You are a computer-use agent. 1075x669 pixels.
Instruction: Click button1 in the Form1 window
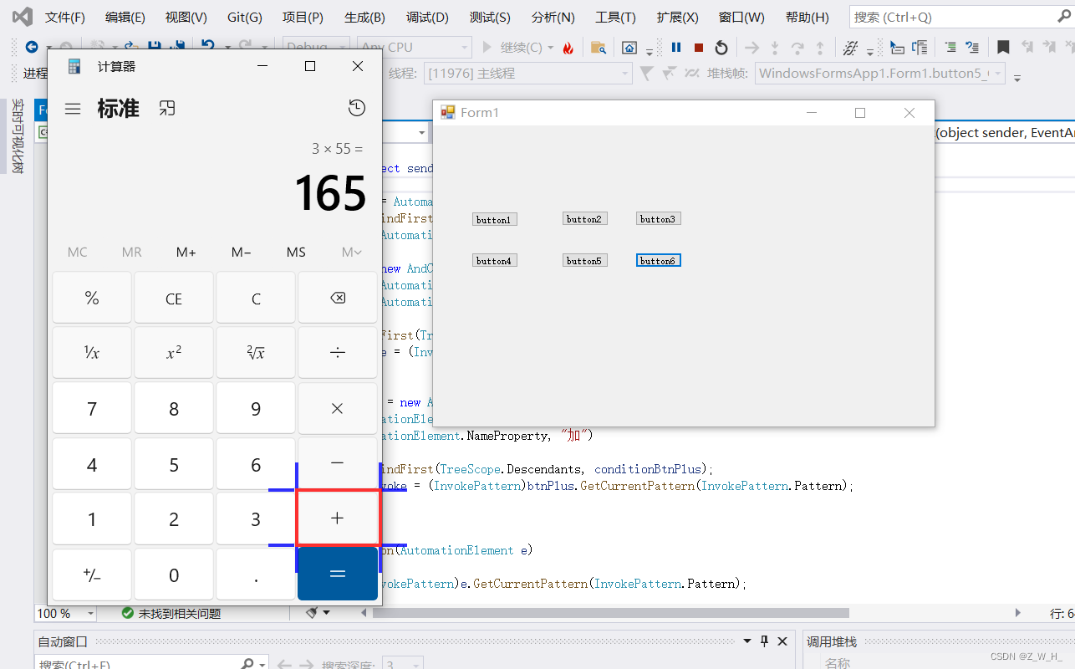tap(495, 219)
